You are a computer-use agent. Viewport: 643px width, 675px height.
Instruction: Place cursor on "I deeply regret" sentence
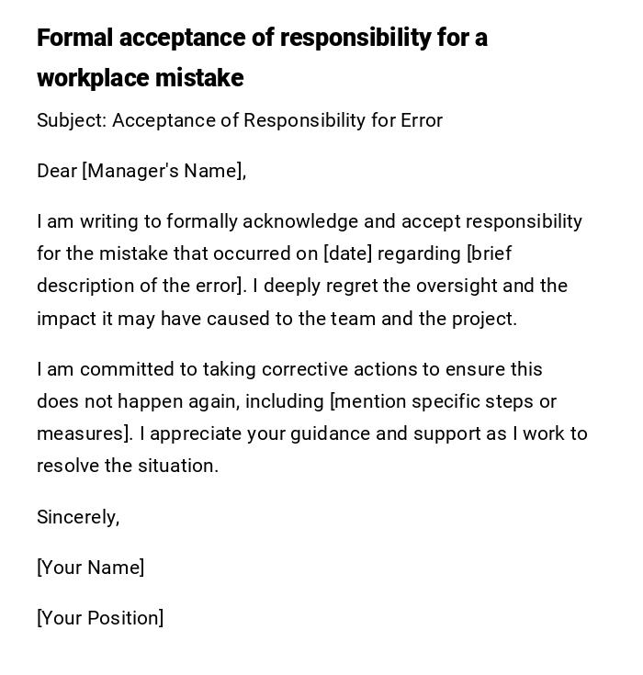coord(314,286)
